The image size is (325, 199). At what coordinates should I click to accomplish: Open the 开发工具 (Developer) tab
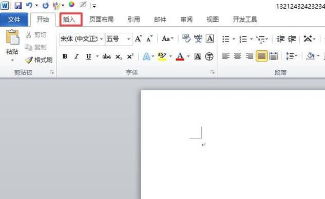(x=245, y=19)
